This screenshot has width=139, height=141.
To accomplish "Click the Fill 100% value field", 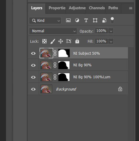I will click(x=101, y=41).
